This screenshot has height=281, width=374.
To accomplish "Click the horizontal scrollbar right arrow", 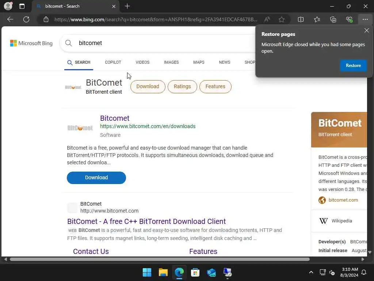I will pyautogui.click(x=363, y=259).
